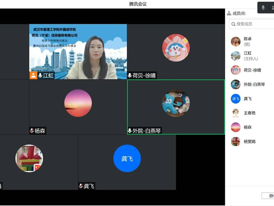Click the 龚飞 name label on video tile
Screen dimensions: 274x206
[x=89, y=186]
